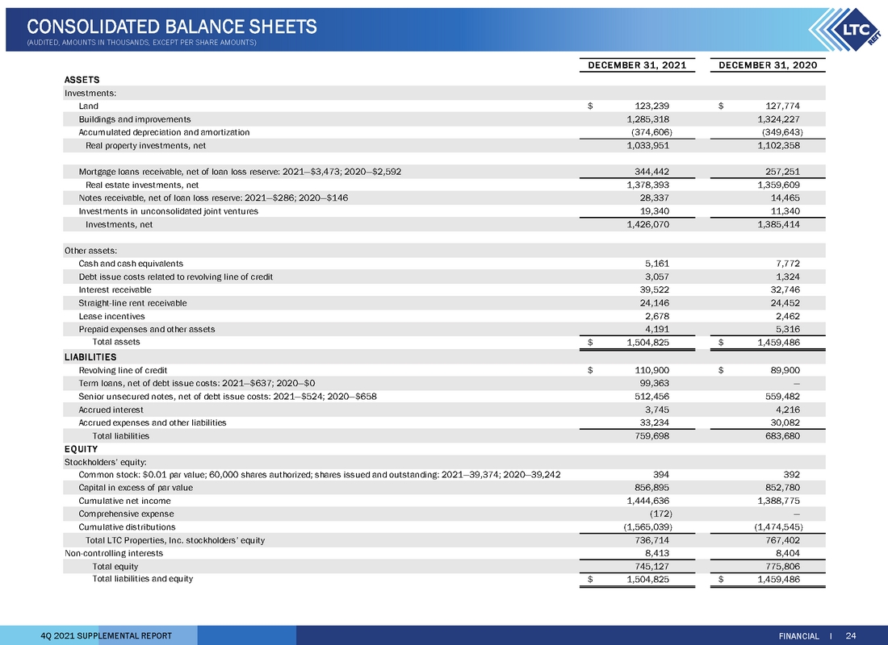The height and width of the screenshot is (645, 888).
Task: Select total assets 2020 value 1,459,486
Action: coord(779,343)
